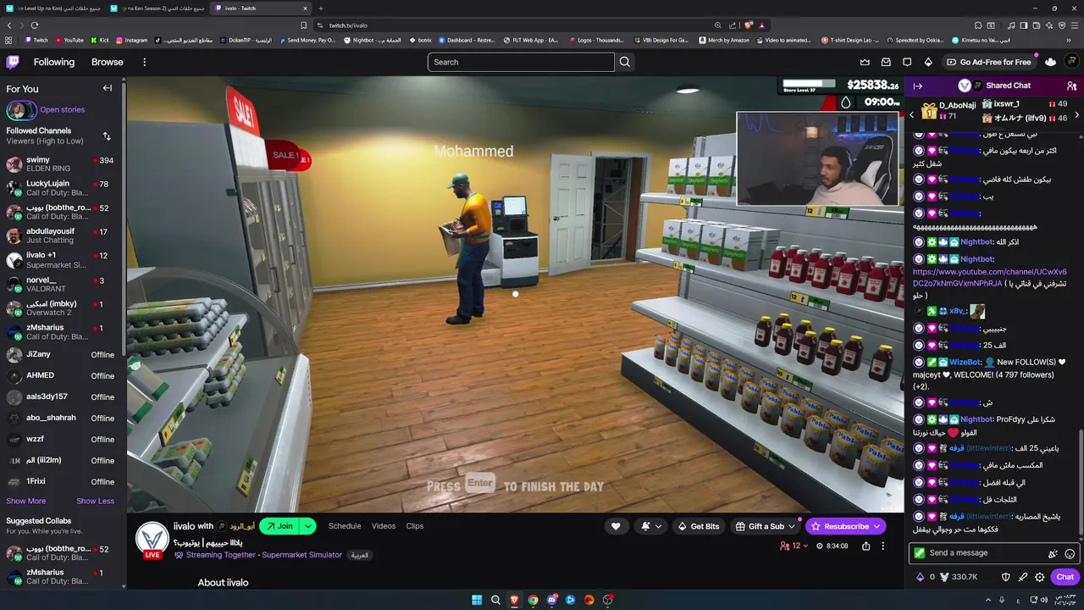This screenshot has height=610, width=1084.
Task: Open the Prime loot crown icon
Action: coord(865,62)
